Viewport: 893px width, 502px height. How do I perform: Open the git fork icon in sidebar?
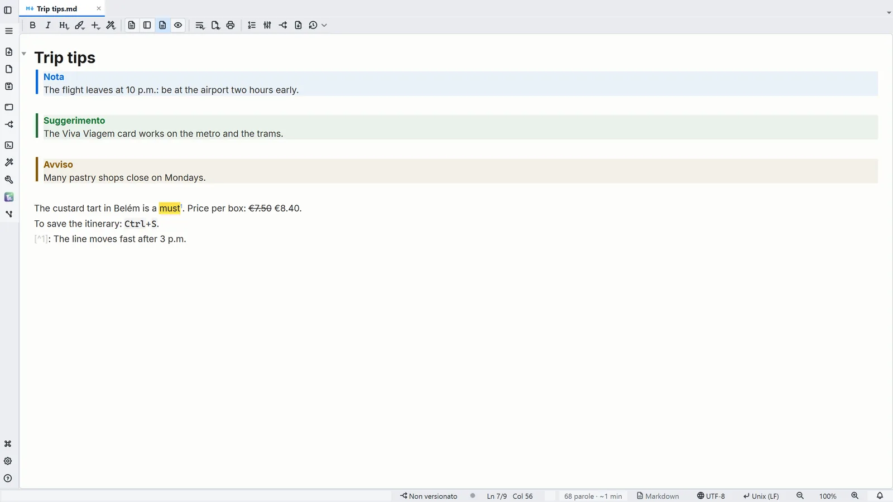[9, 214]
